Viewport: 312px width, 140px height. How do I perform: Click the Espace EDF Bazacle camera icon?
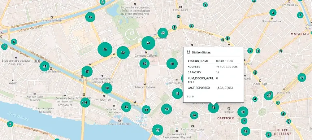pyautogui.click(x=120, y=121)
